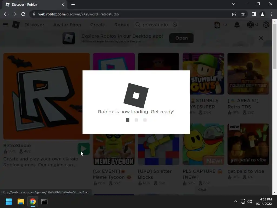The height and width of the screenshot is (208, 277).
Task: Open the Robux balance icon
Action: tap(250, 25)
